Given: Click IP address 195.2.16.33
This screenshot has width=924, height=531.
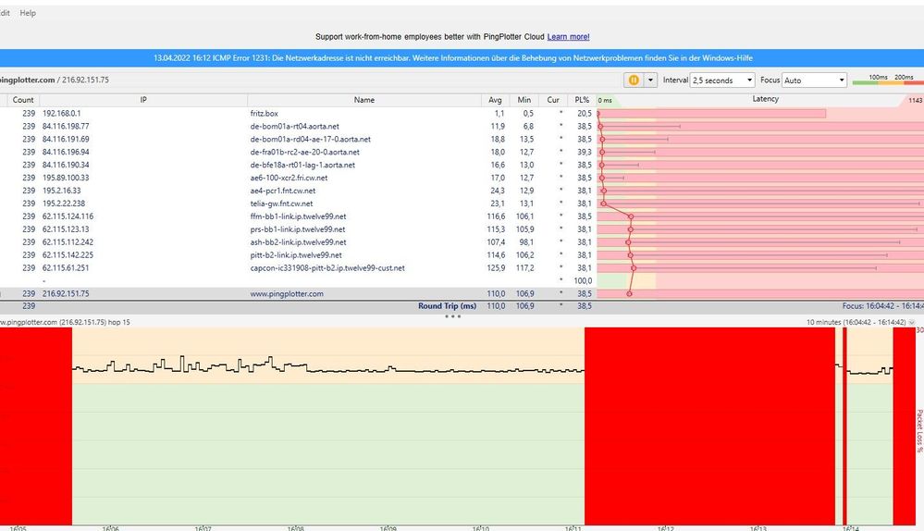Looking at the screenshot, I should tap(62, 191).
